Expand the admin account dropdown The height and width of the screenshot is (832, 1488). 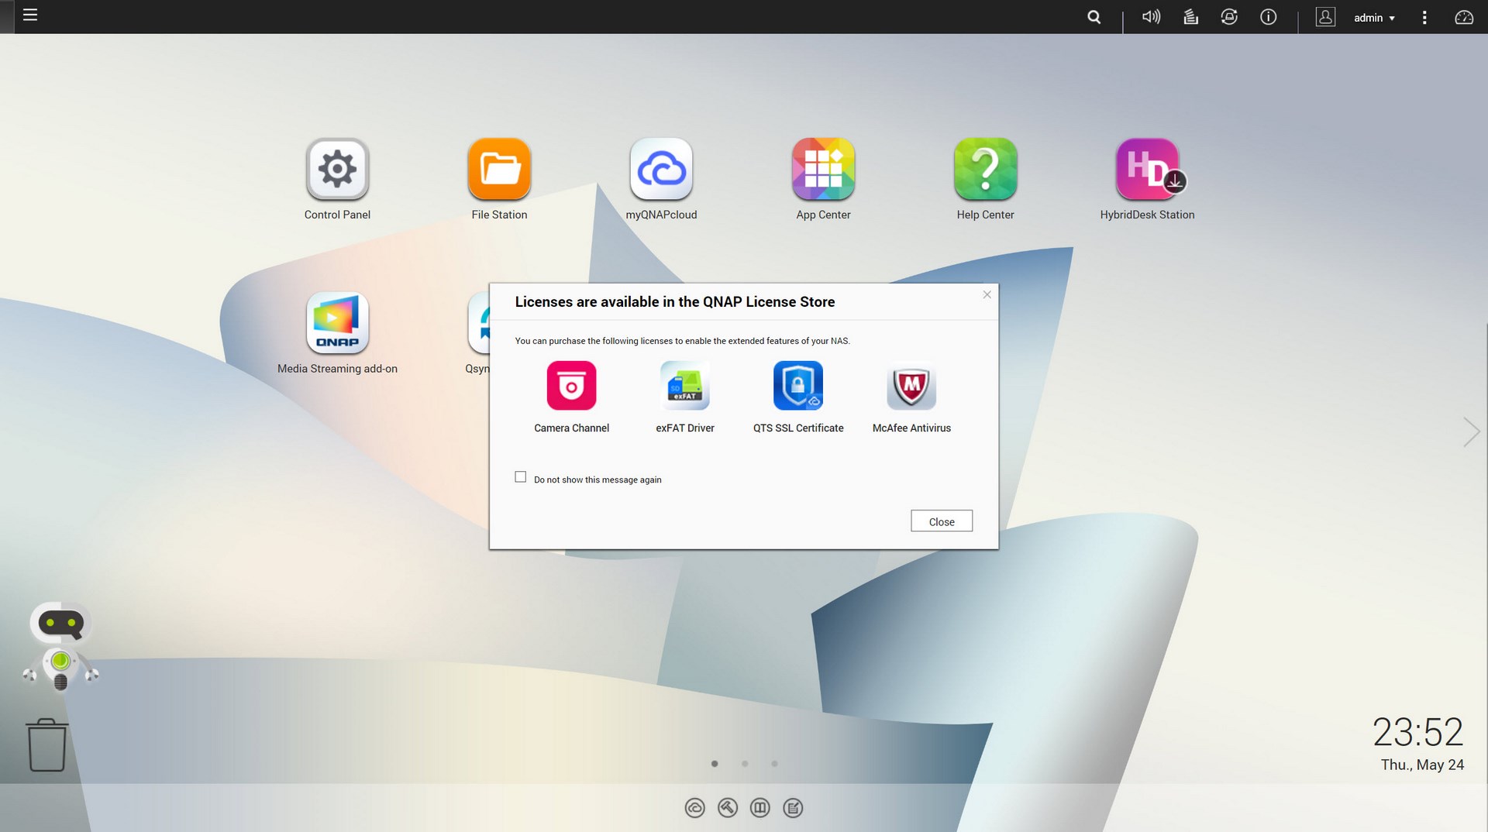pyautogui.click(x=1374, y=17)
